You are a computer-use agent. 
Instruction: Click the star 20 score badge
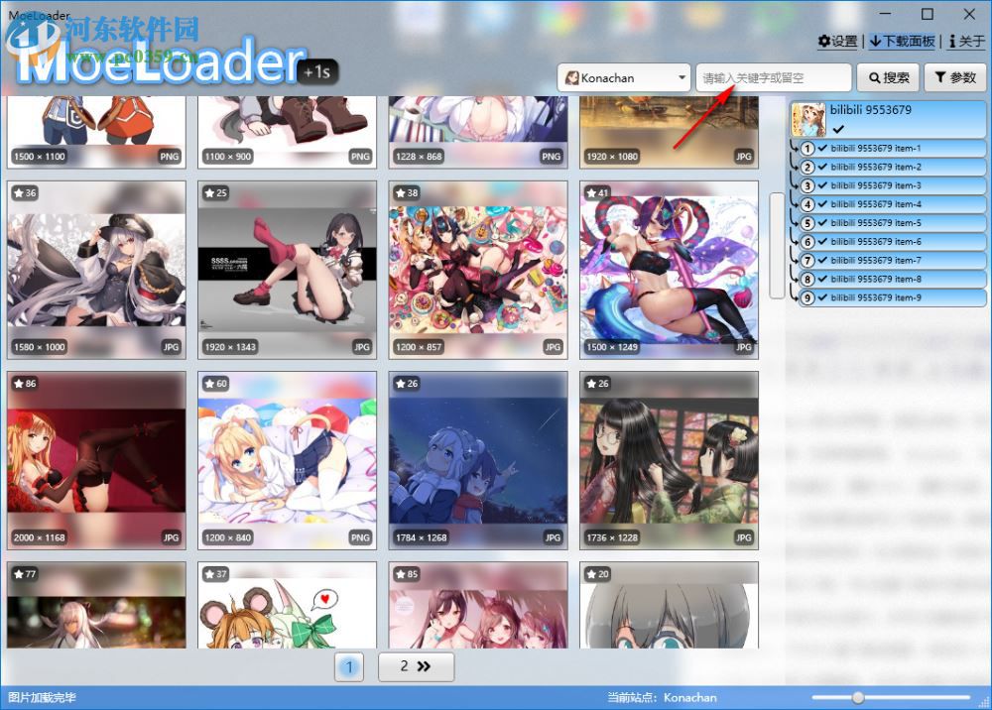(x=598, y=574)
